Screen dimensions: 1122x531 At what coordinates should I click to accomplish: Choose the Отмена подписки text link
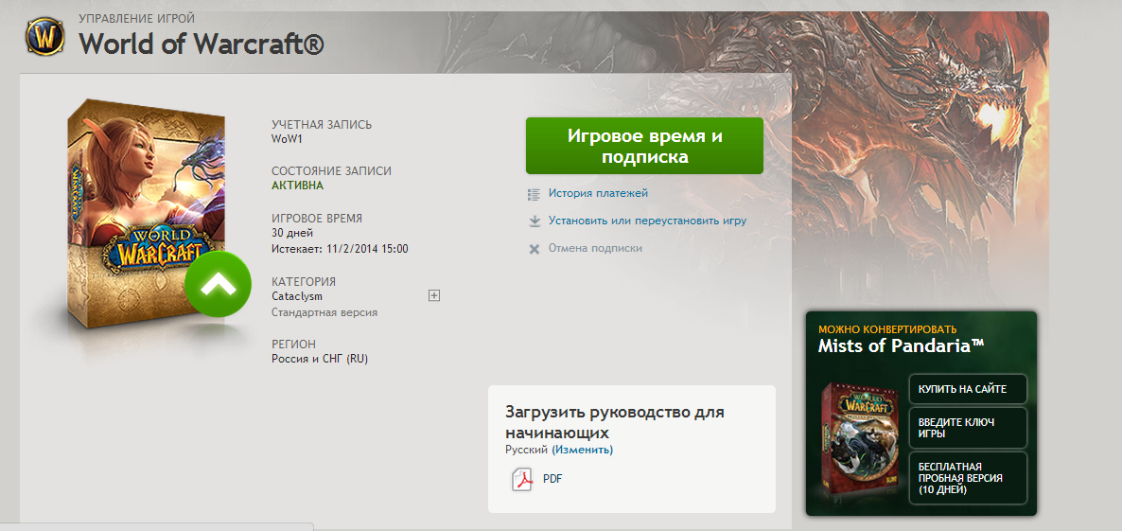tap(595, 249)
